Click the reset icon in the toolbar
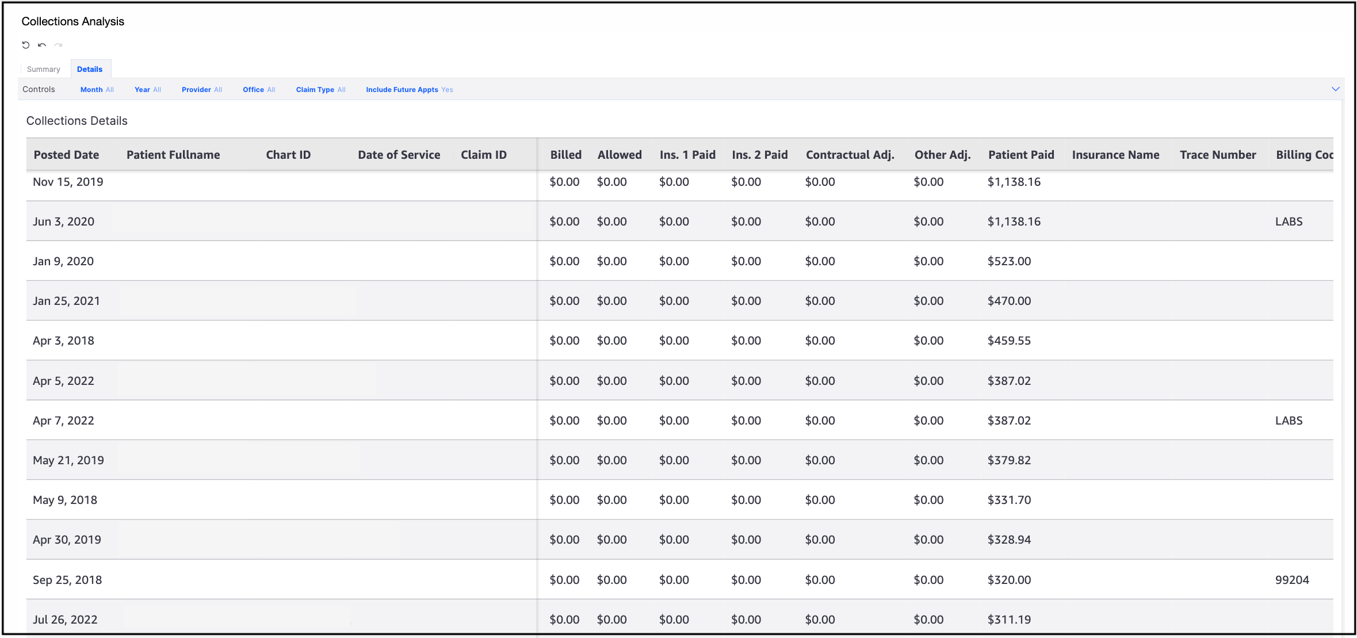 tap(26, 45)
